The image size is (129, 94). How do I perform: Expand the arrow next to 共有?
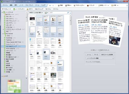click(x=118, y=5)
